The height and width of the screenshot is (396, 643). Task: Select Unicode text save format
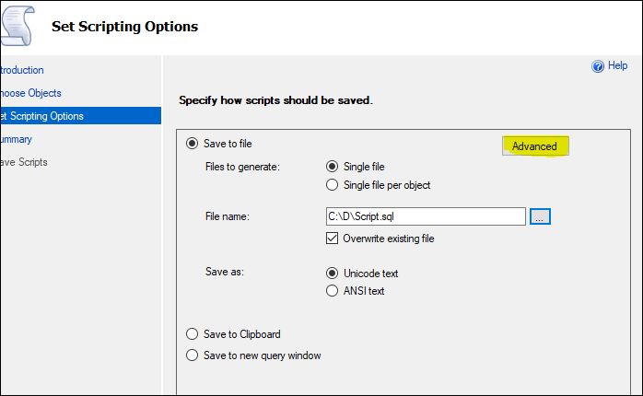coord(333,274)
